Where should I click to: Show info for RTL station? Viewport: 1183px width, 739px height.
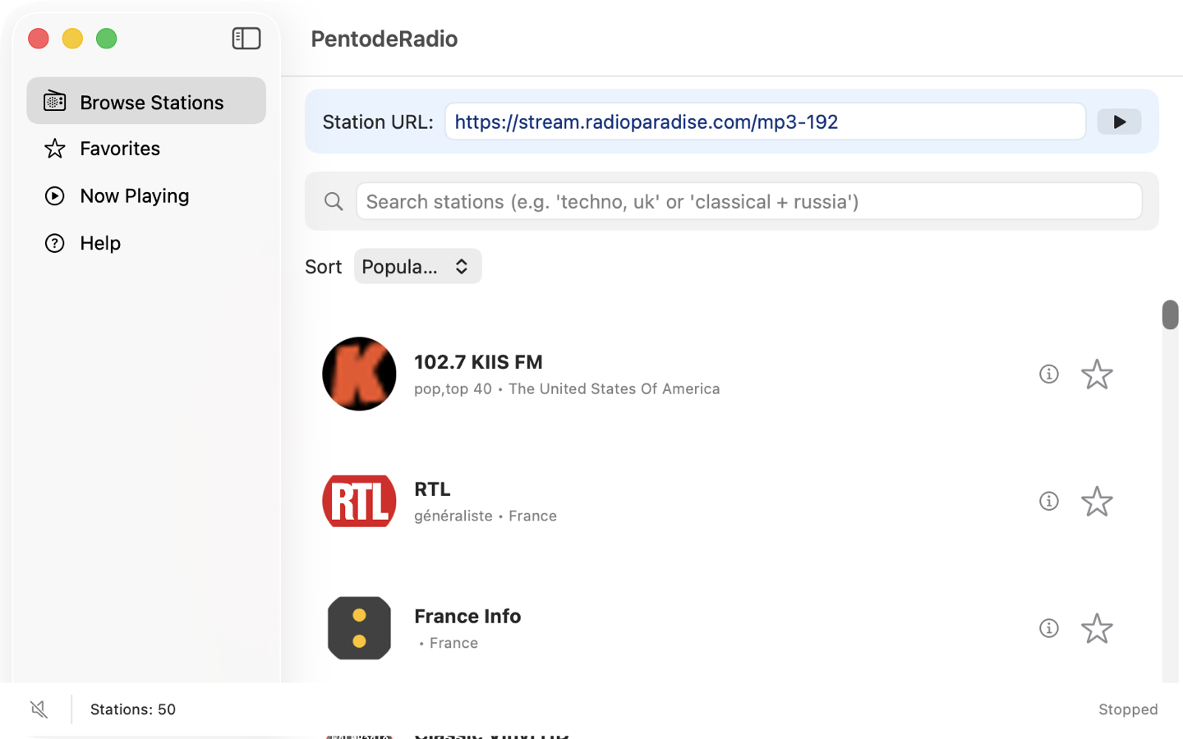(x=1049, y=501)
